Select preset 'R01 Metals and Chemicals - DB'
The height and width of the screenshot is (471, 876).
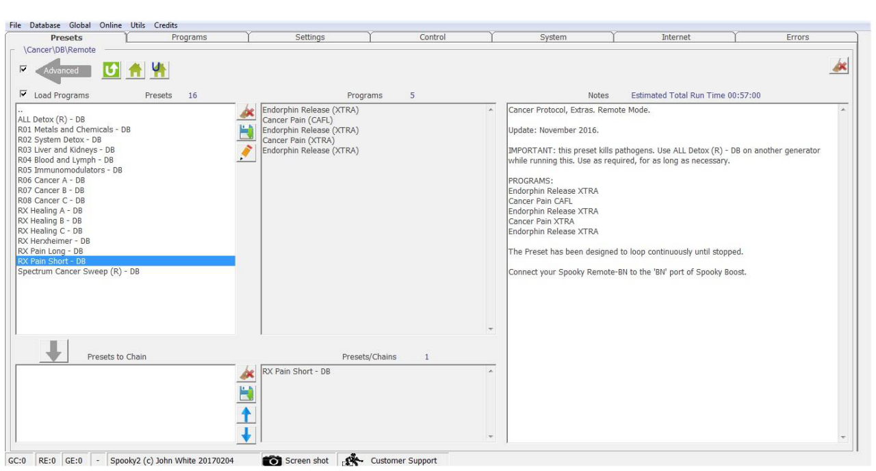125,129
